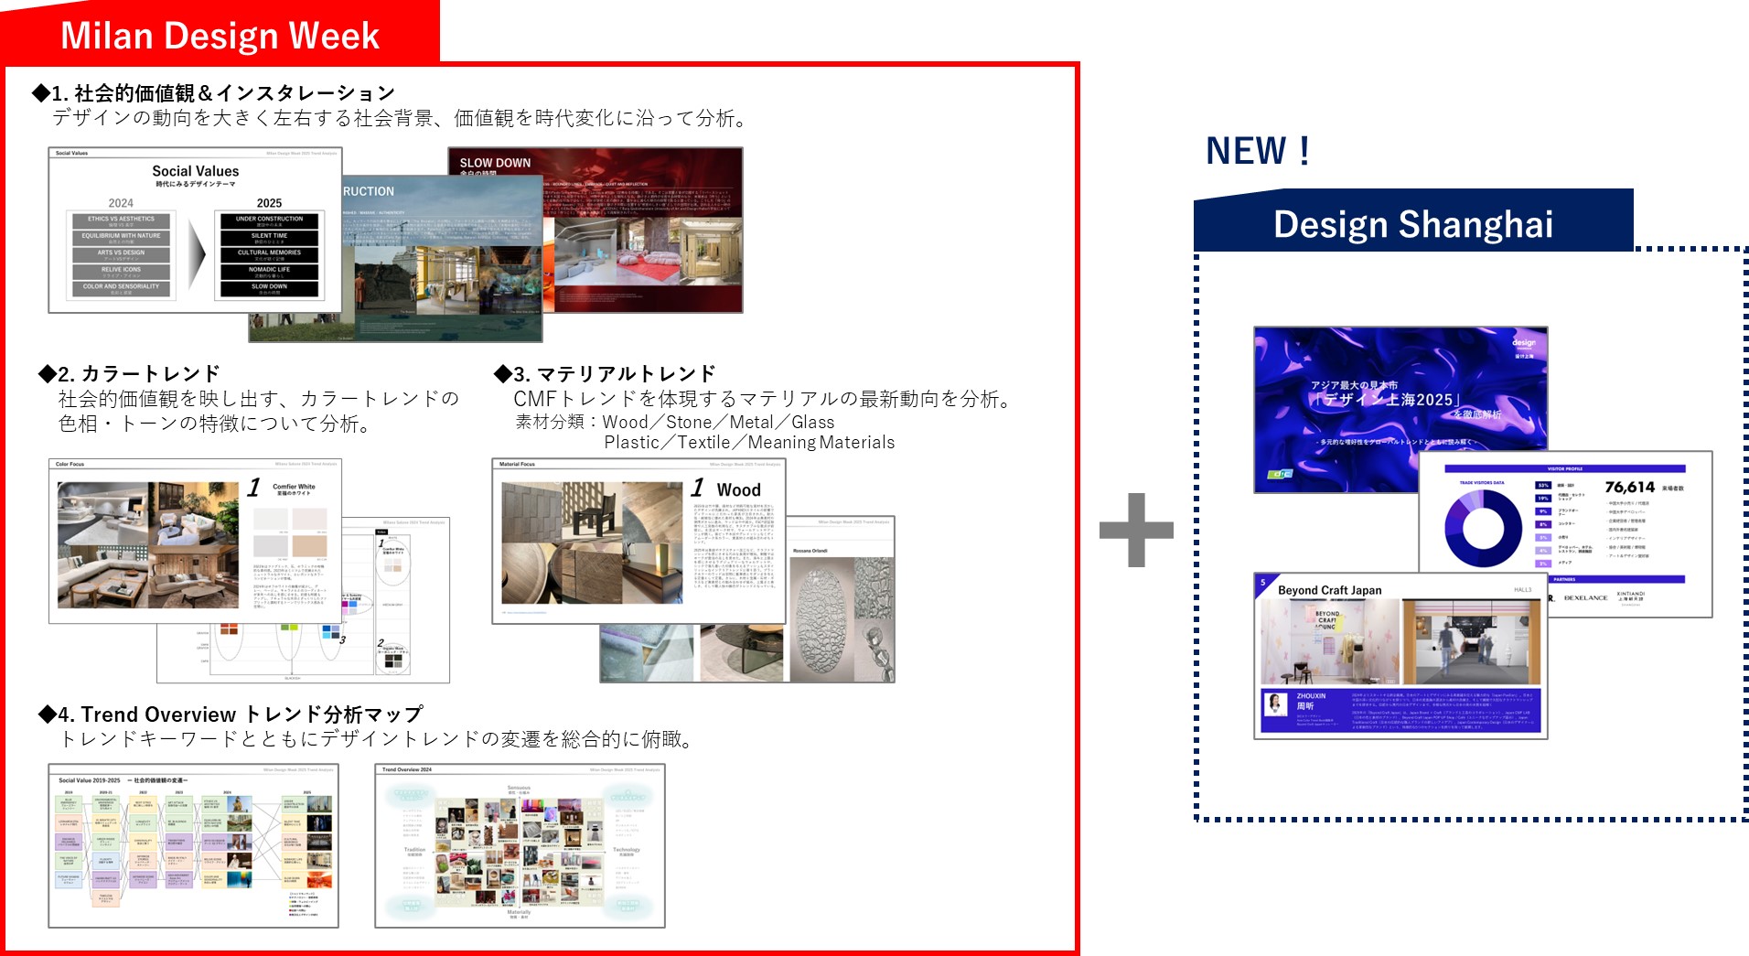Click the gray arrow between 2024 and 2025 columns

pyautogui.click(x=198, y=254)
